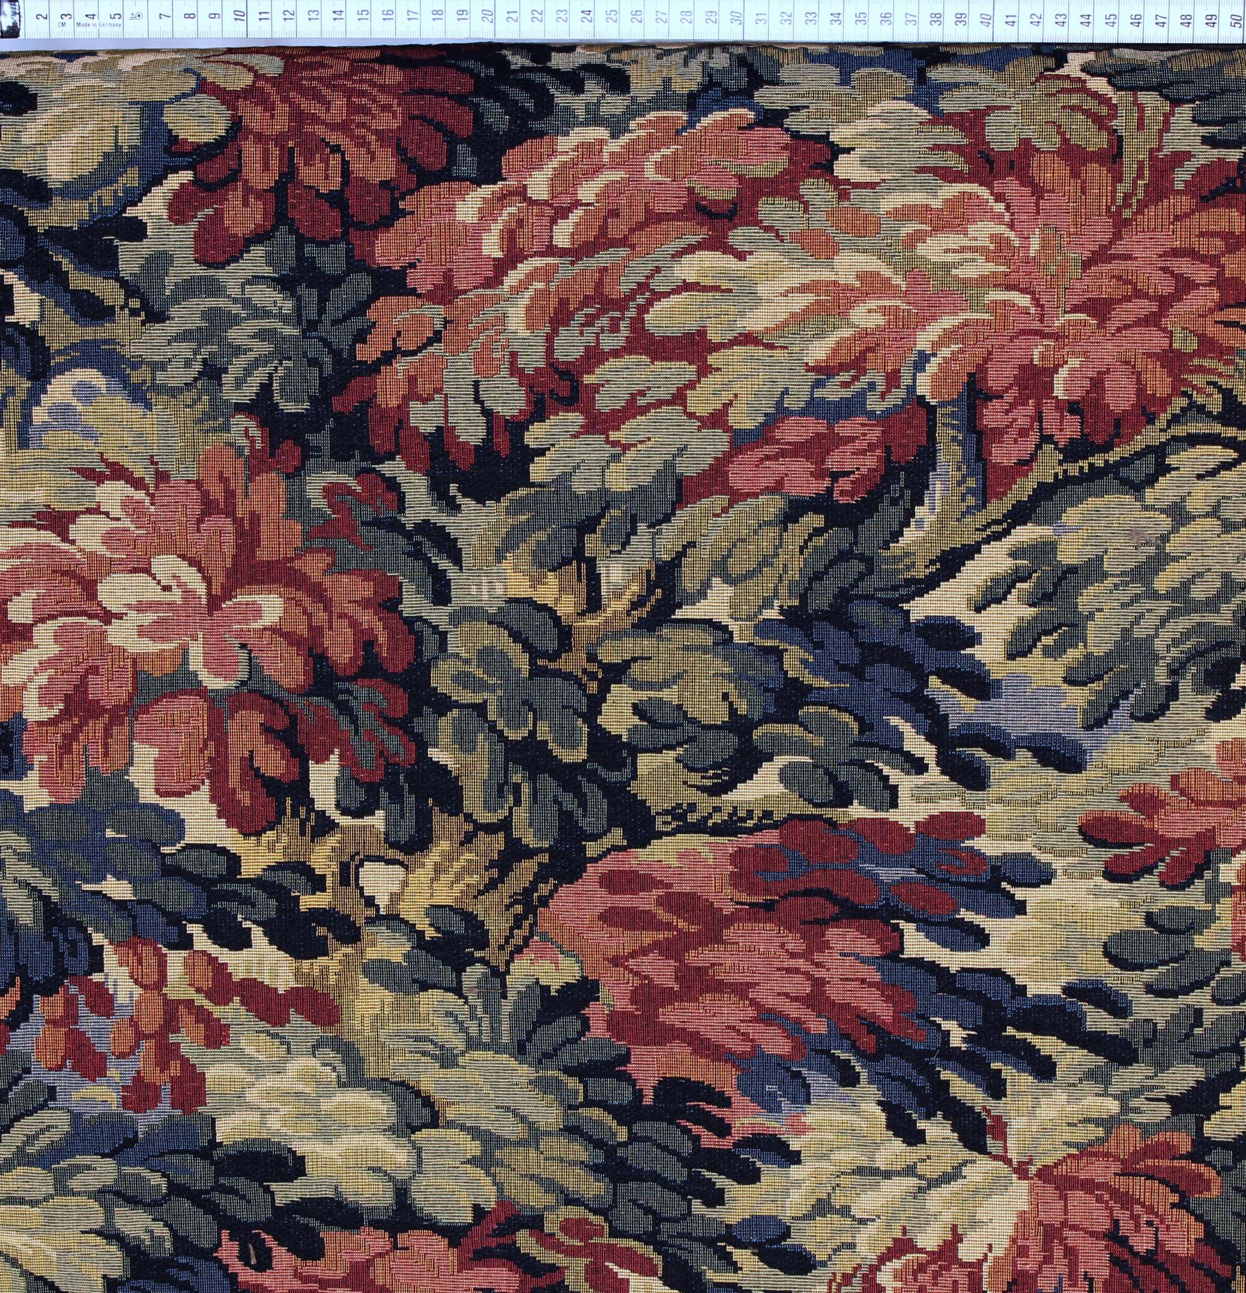The height and width of the screenshot is (1293, 1246).
Task: Click the number 50 on the ruler
Action: (x=1235, y=21)
